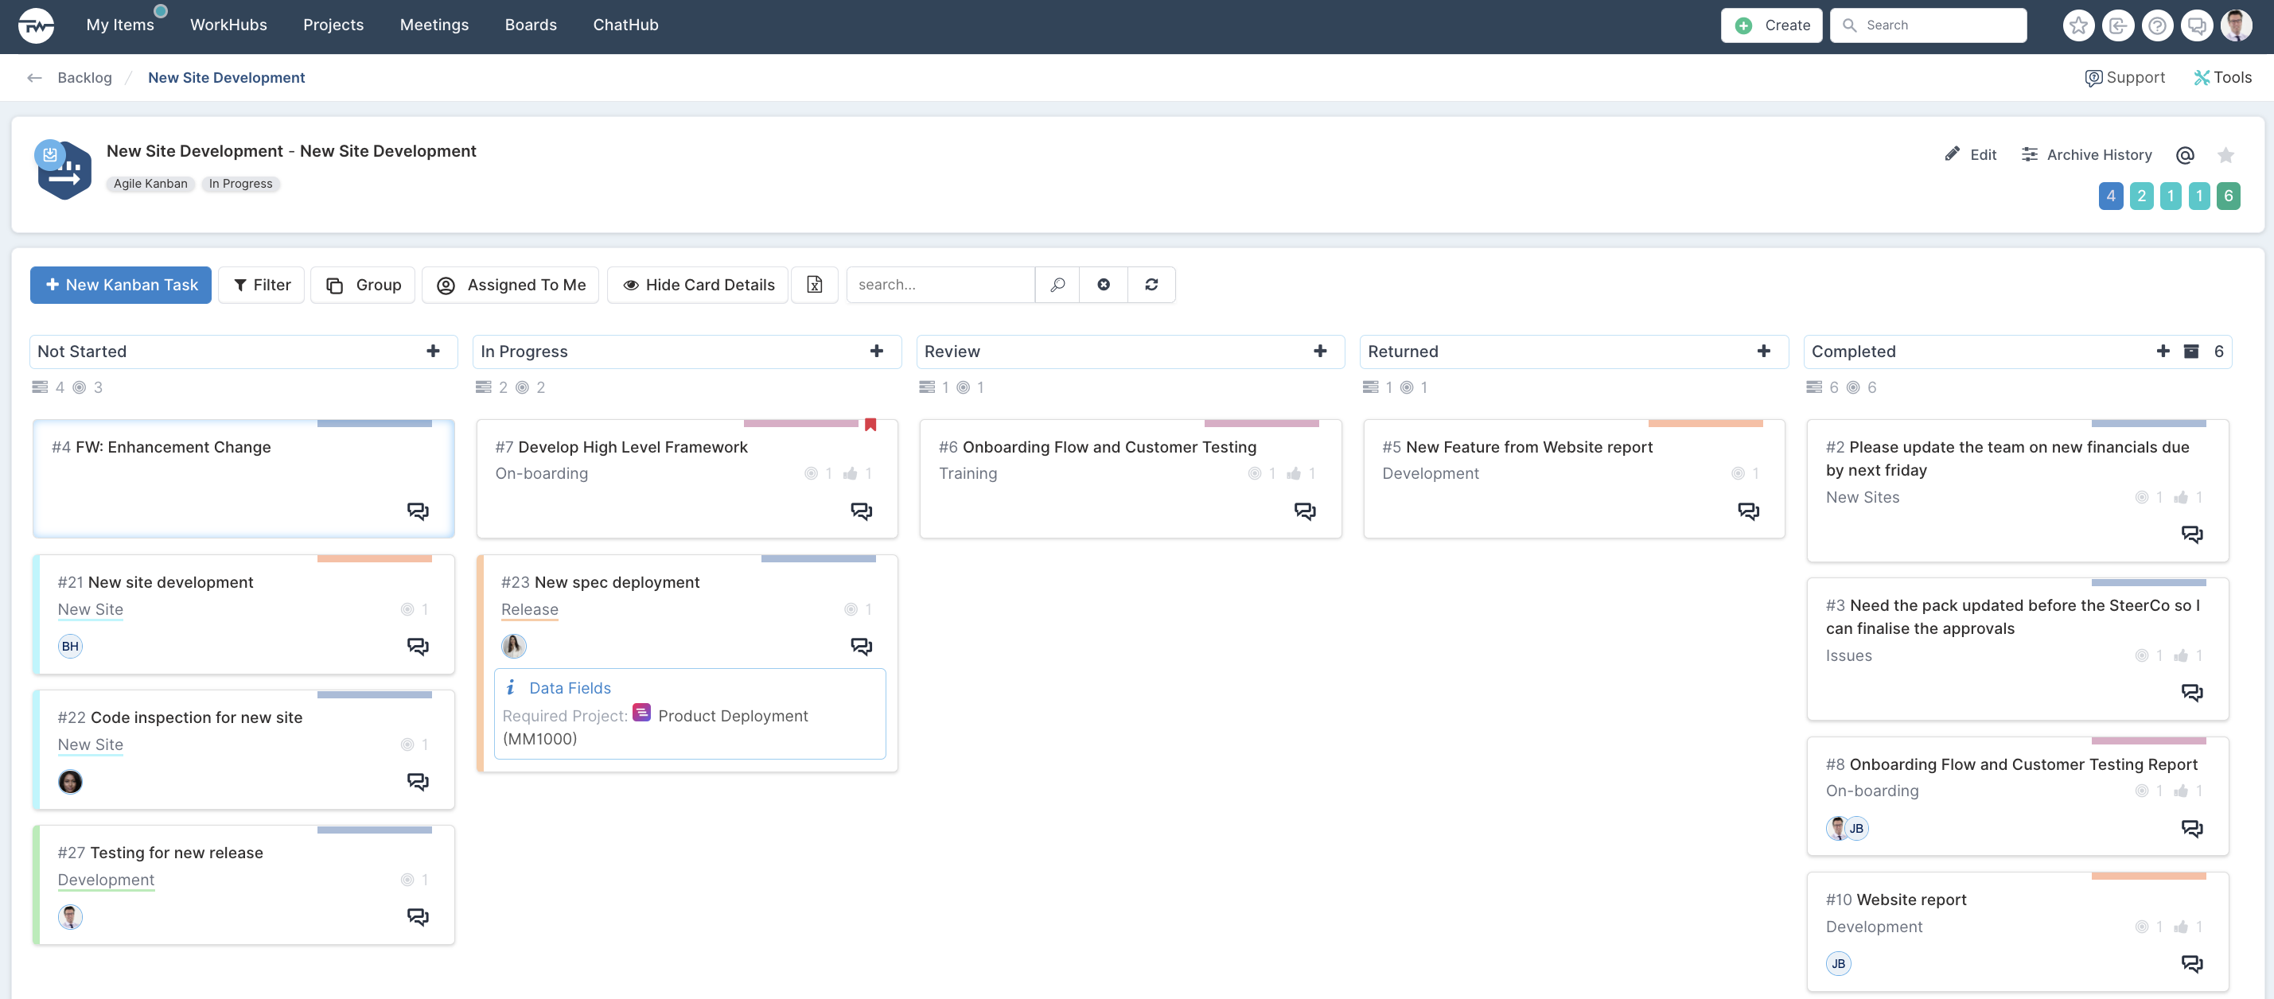Open the archive box in Completed column
The width and height of the screenshot is (2274, 999).
[x=2191, y=352]
